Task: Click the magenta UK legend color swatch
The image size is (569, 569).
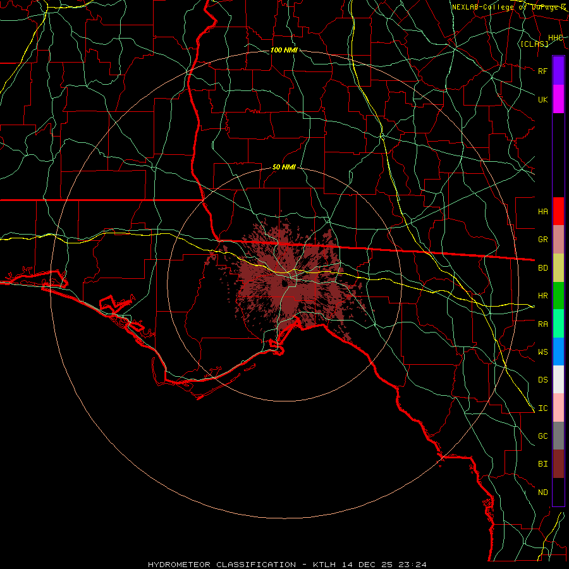Action: (558, 99)
